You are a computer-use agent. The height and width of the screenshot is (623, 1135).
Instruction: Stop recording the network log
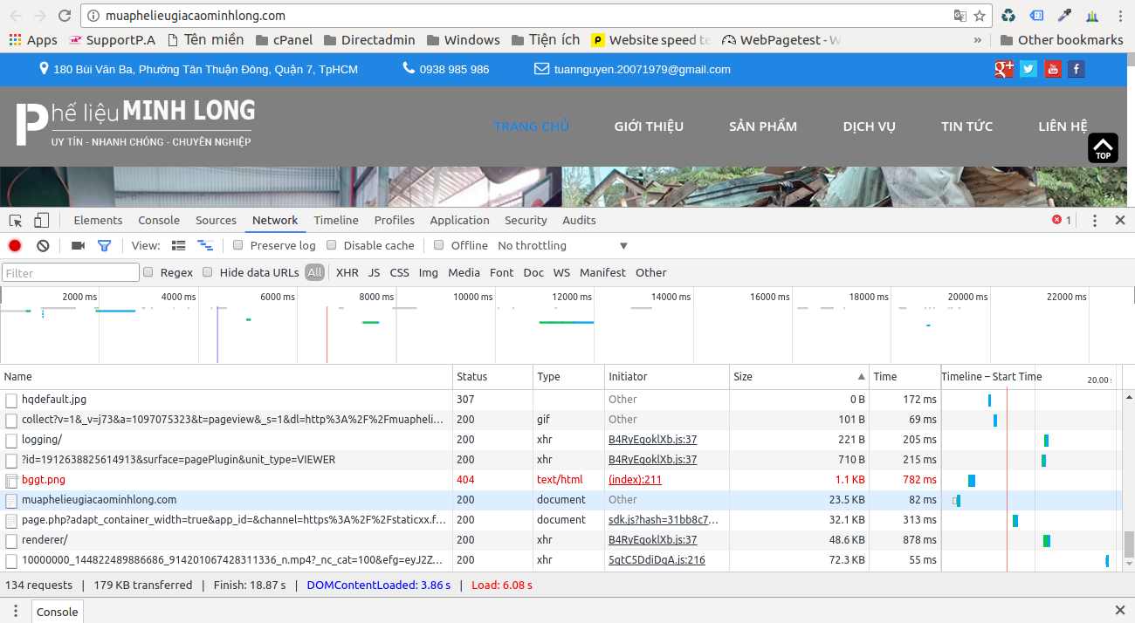pos(15,246)
